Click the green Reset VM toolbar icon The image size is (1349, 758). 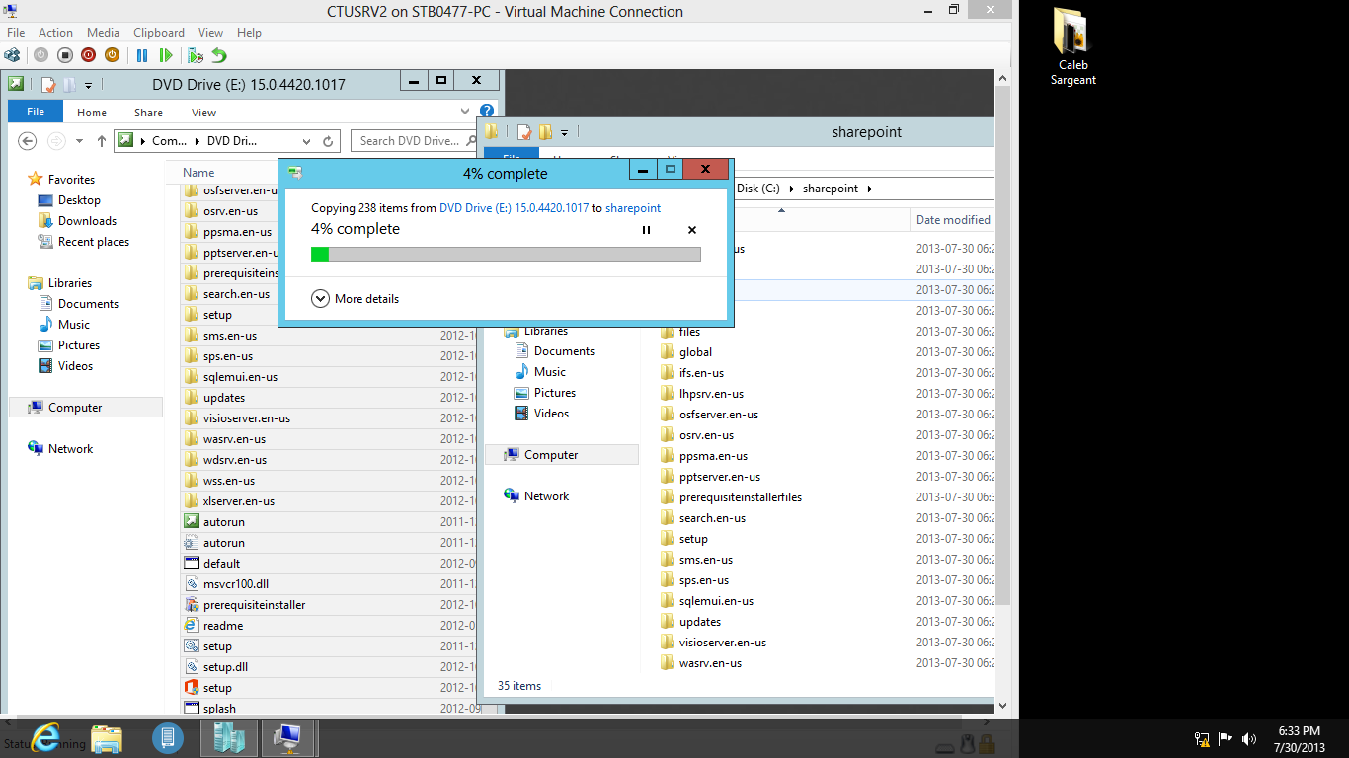click(x=166, y=56)
